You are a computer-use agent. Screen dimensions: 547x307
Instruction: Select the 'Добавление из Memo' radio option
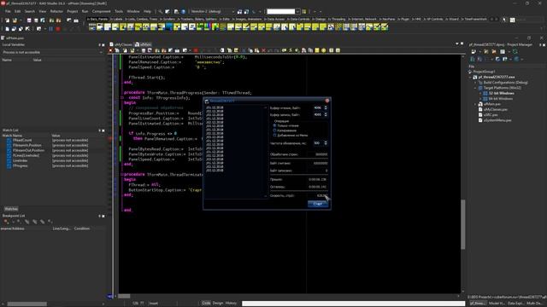[274, 136]
